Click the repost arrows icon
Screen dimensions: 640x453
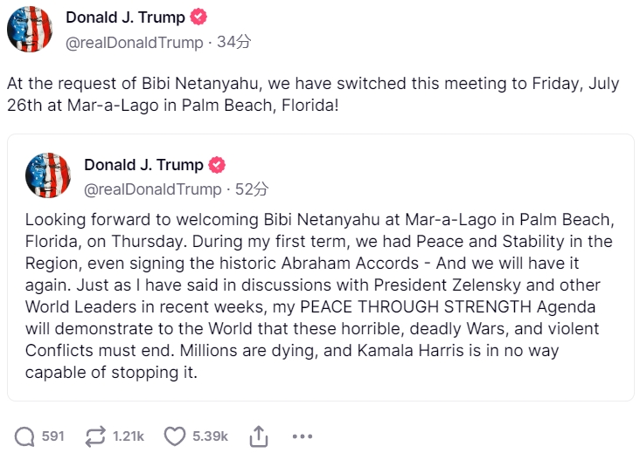click(94, 436)
